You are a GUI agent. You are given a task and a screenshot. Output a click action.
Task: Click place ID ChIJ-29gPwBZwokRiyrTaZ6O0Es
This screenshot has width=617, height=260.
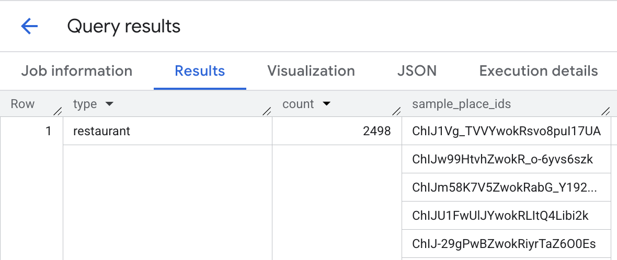tap(504, 244)
